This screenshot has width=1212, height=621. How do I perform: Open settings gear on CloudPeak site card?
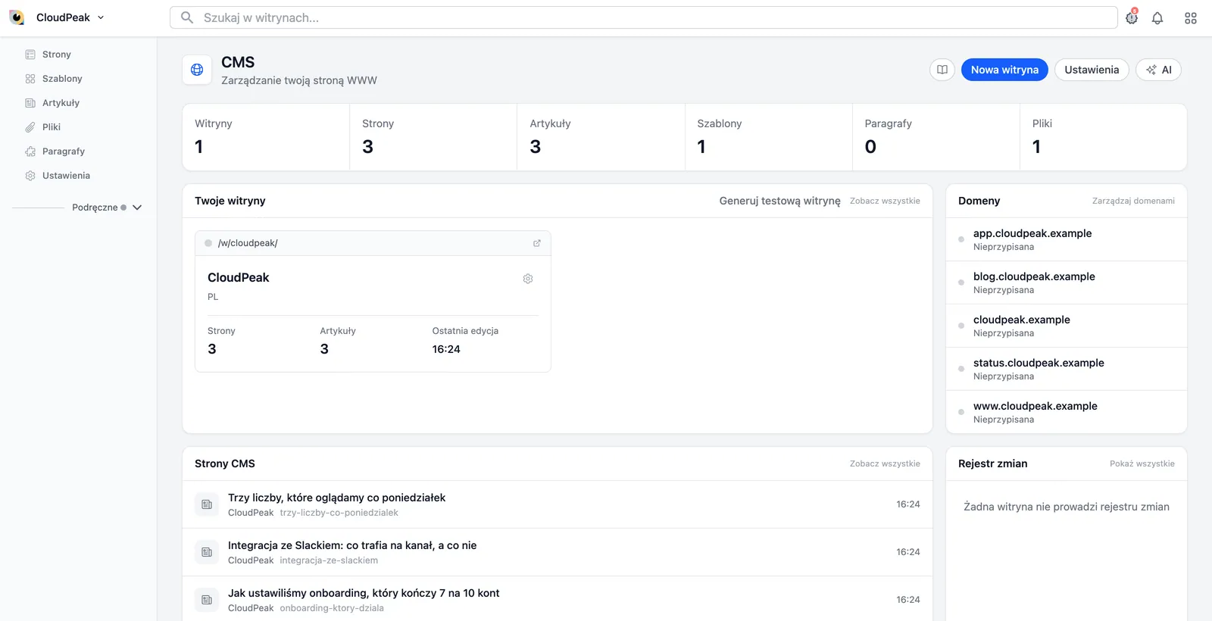coord(528,279)
